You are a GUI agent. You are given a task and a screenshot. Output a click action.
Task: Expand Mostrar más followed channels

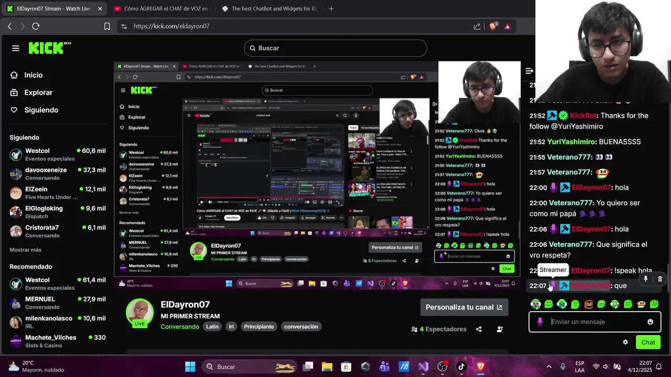[25, 250]
